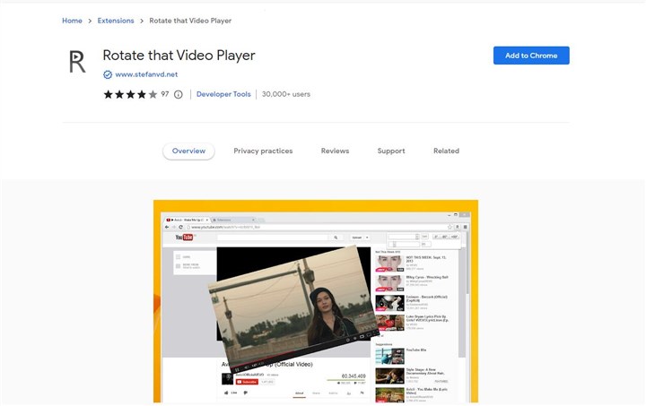Open the rating info icon

point(179,95)
